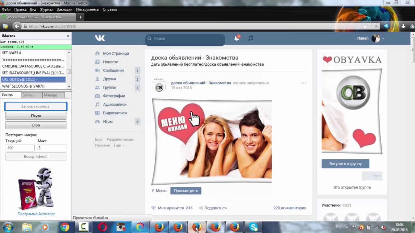Click the Фотографии camera icon
This screenshot has width=415, height=233.
97,96
